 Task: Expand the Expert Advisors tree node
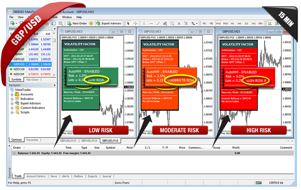(12, 103)
